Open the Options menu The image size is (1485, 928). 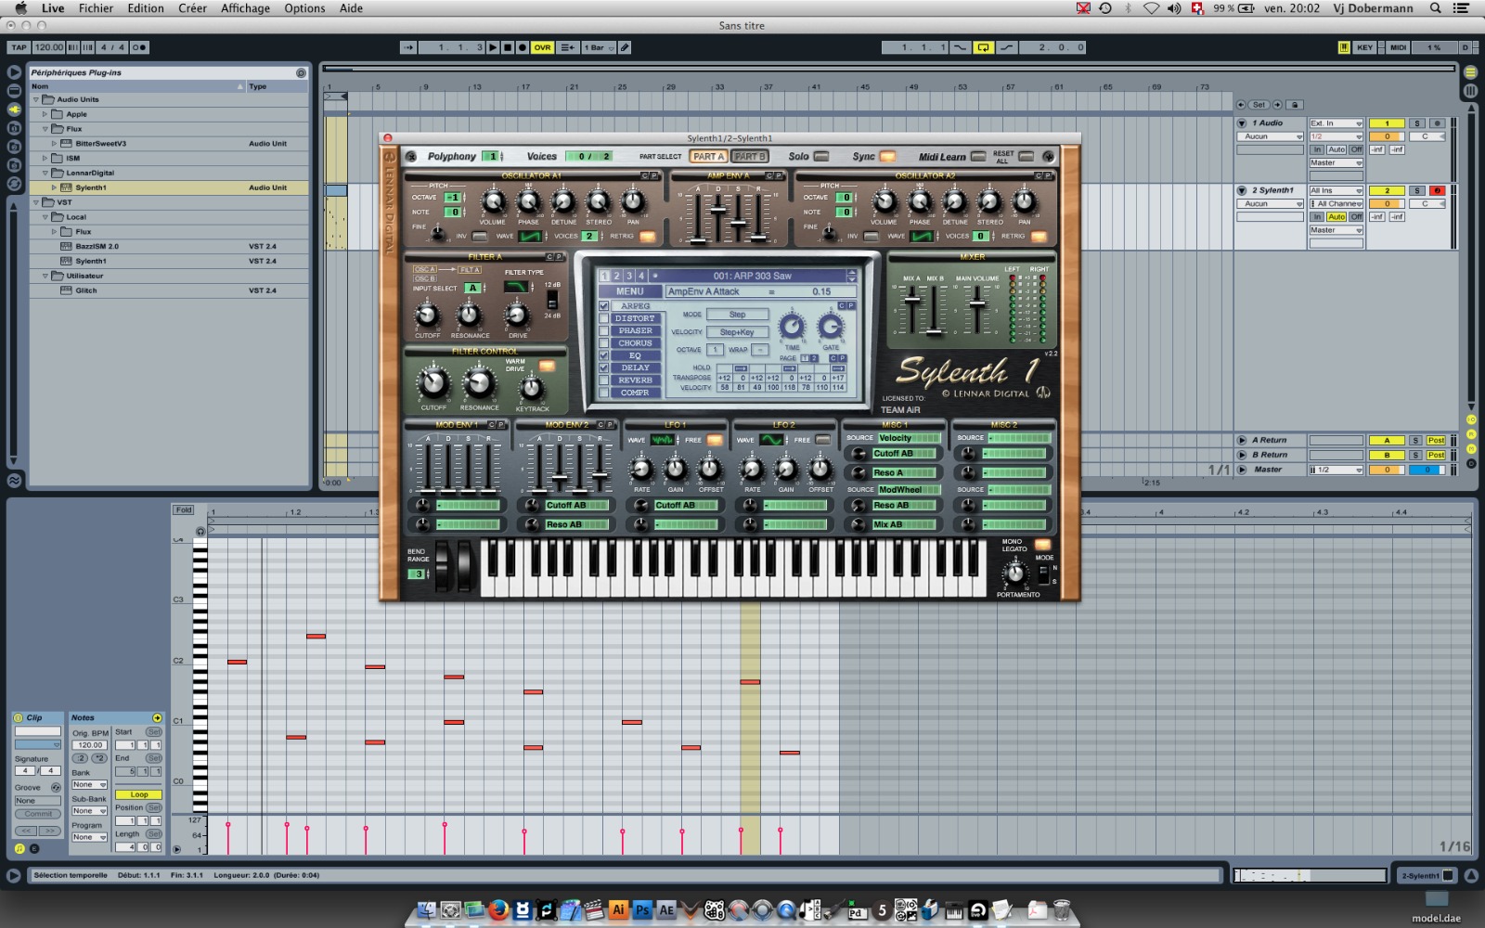(304, 8)
